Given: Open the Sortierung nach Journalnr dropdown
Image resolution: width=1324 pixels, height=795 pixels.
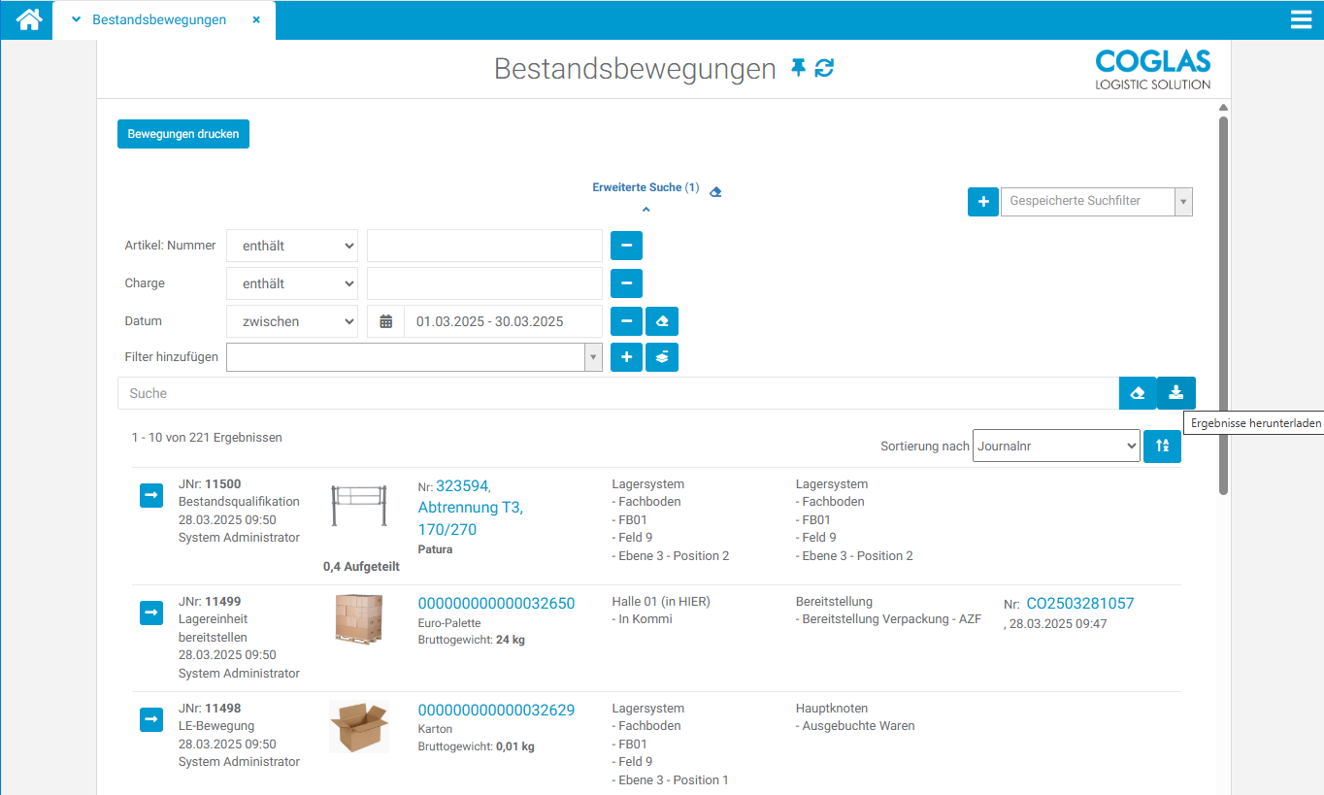Looking at the screenshot, I should (1055, 446).
